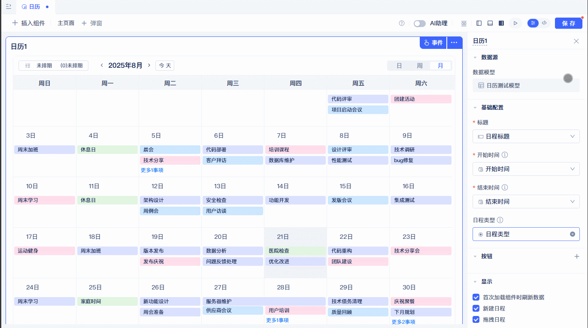This screenshot has height=328, width=588.
Task: Click the 日历测试模型 table icon
Action: click(481, 85)
